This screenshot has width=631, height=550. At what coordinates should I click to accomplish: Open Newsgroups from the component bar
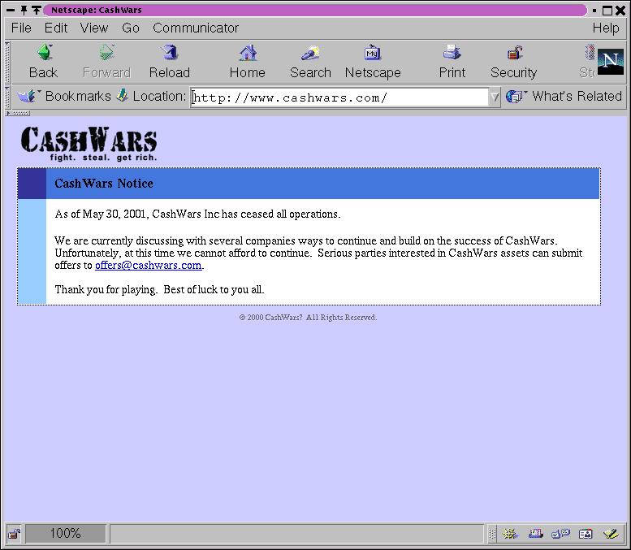(x=560, y=534)
